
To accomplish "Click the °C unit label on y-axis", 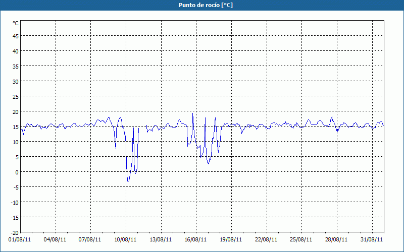I will pos(16,23).
